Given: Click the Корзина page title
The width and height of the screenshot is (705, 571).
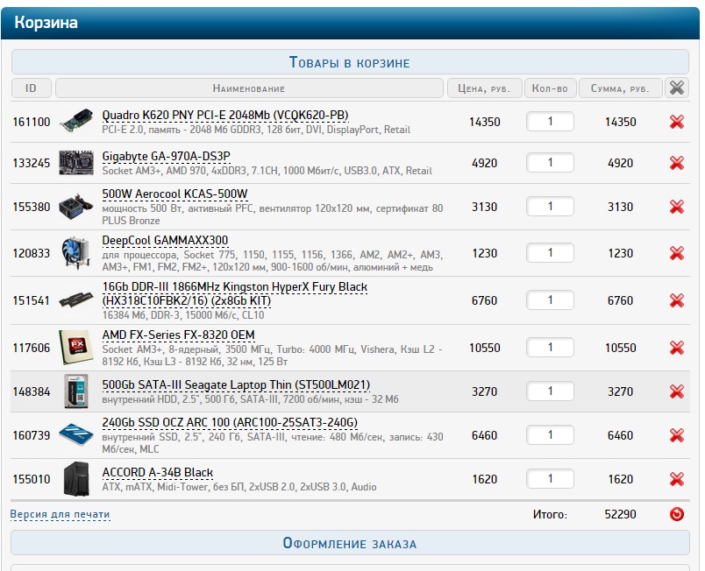Looking at the screenshot, I should click(46, 23).
